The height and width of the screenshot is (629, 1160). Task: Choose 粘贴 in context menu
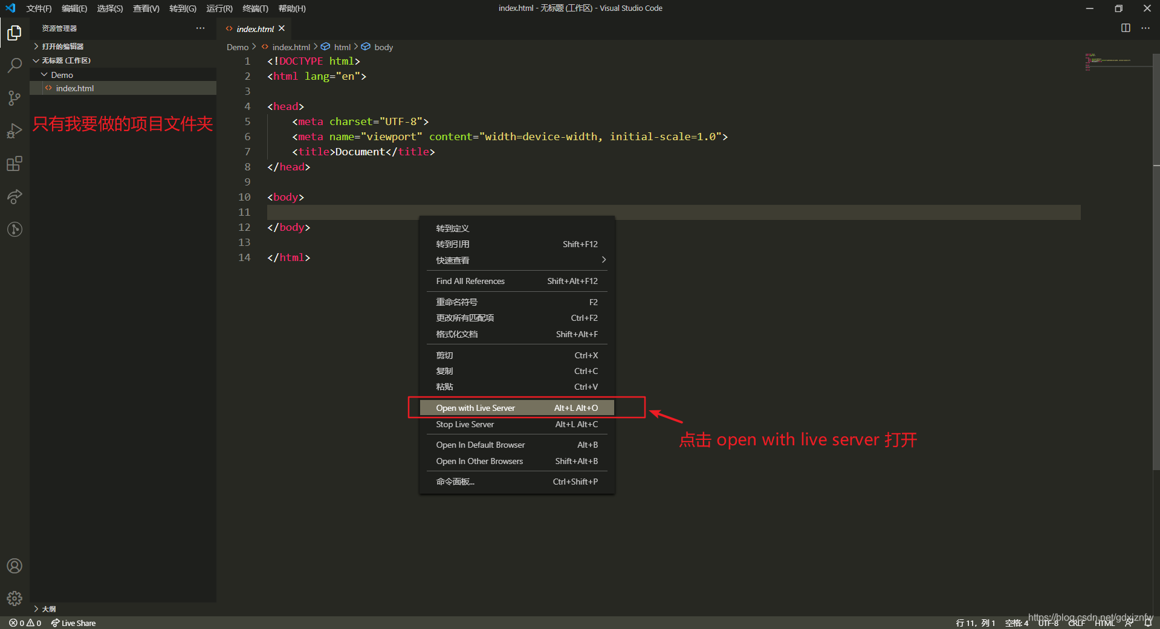[517, 387]
